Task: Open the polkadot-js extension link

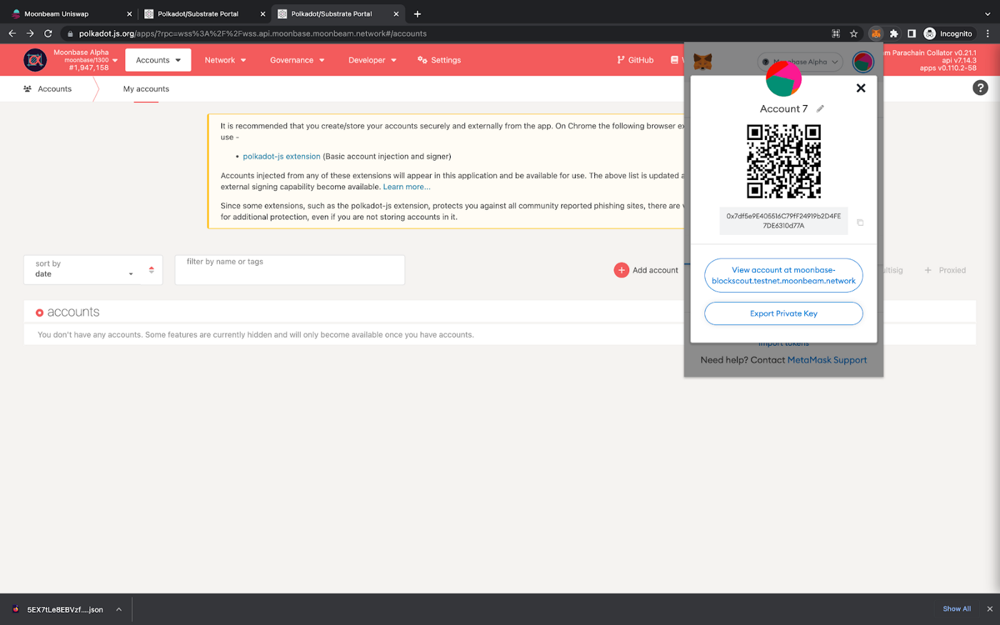Action: 281,156
